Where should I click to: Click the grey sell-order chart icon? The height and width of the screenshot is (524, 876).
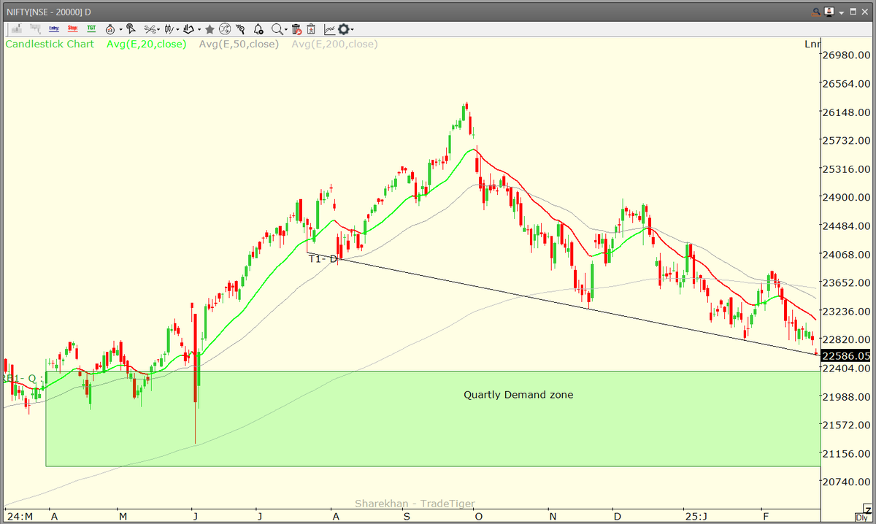[36, 28]
